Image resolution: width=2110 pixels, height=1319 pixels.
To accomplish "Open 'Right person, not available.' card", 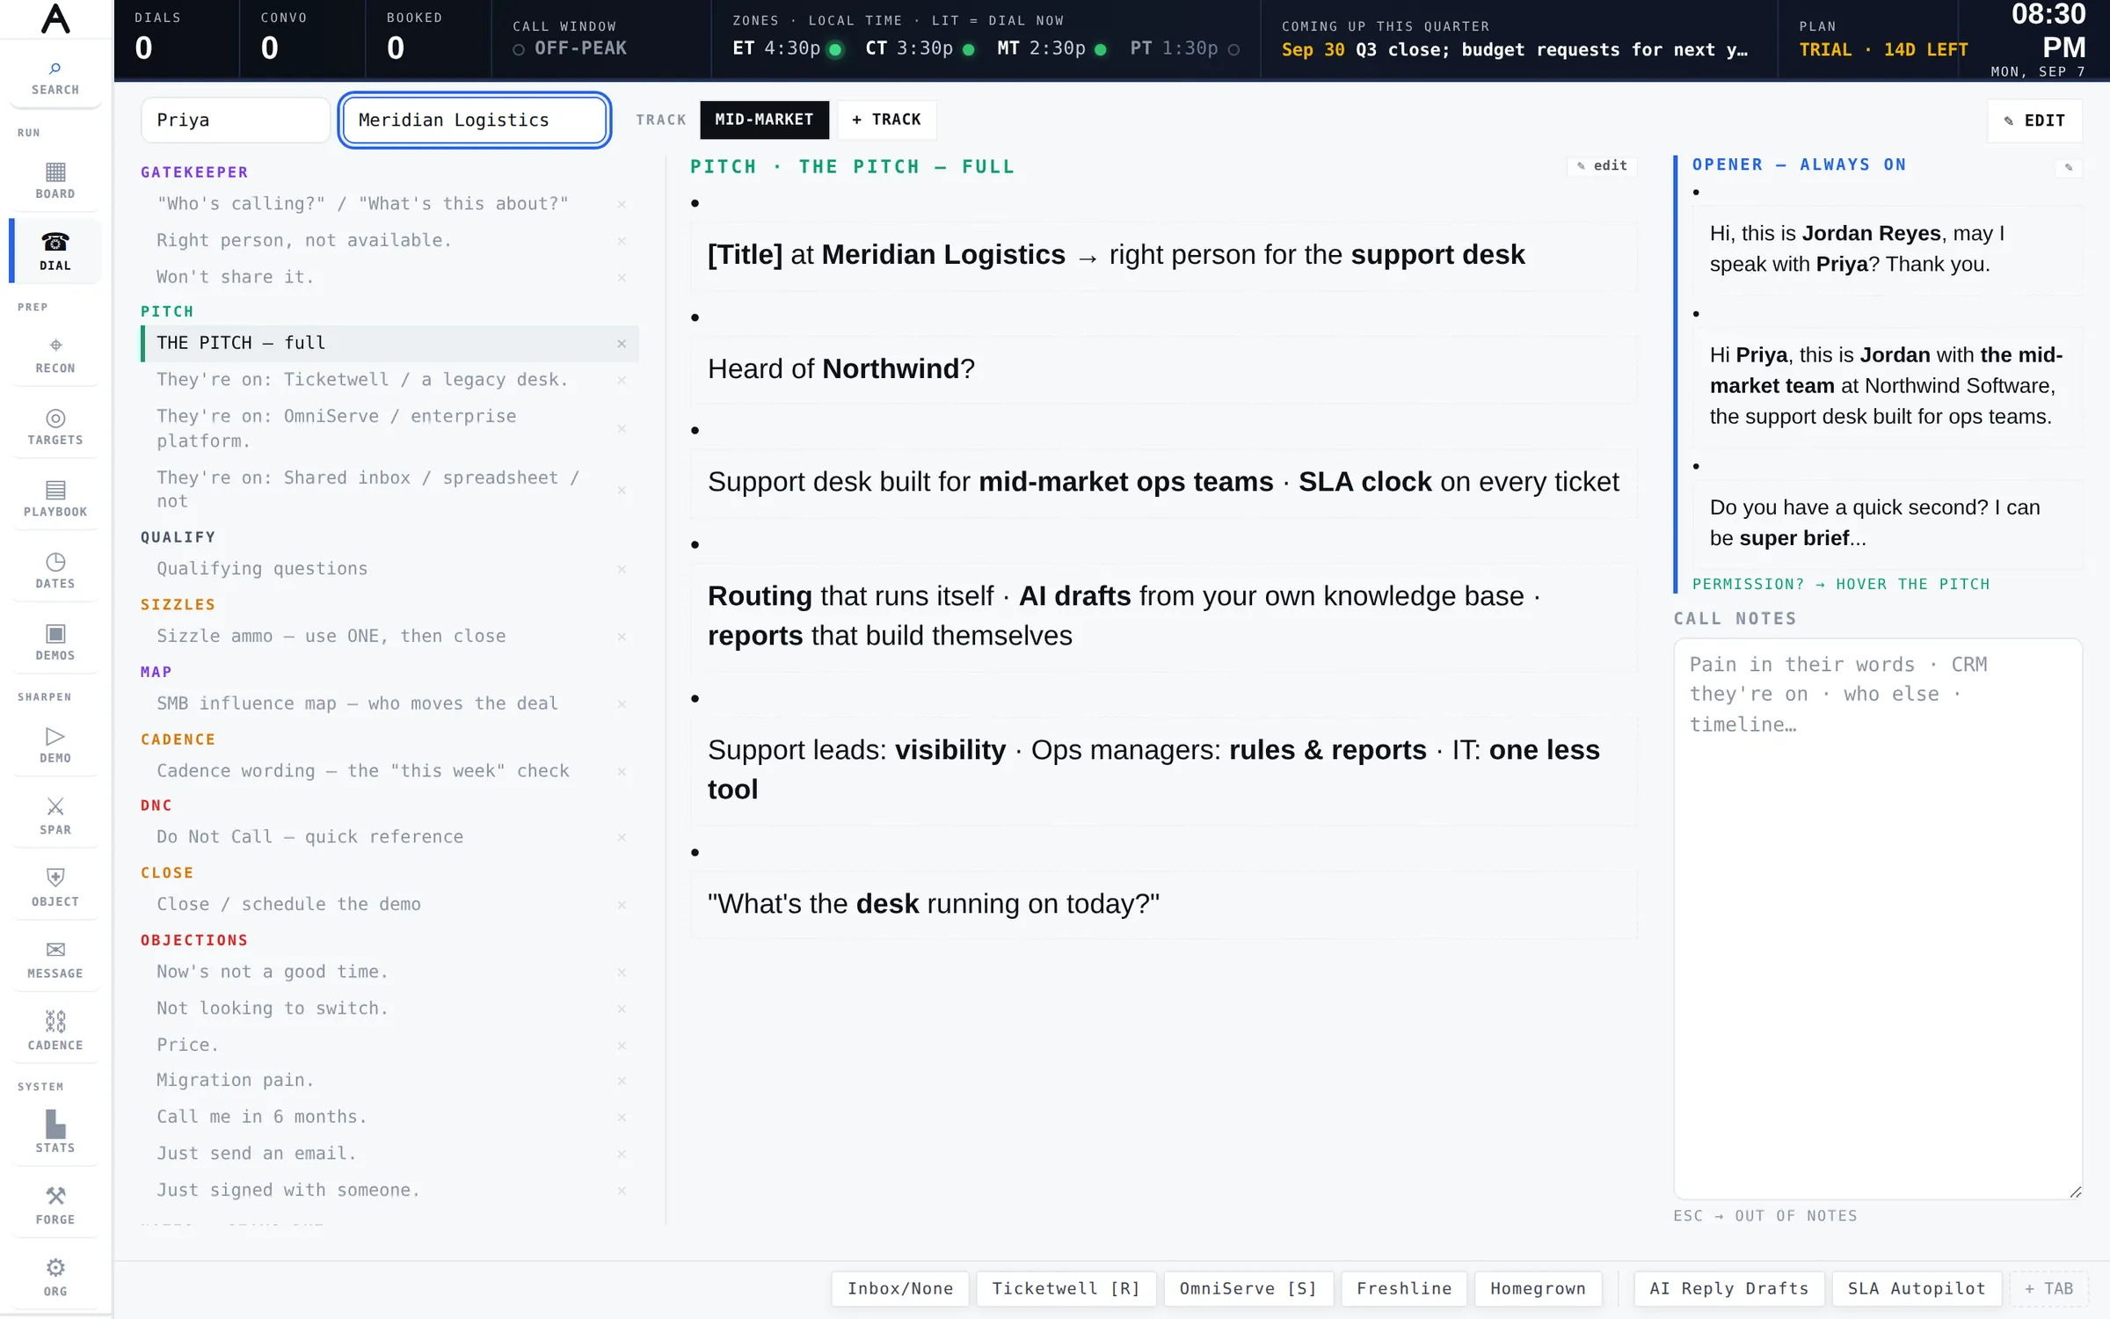I will click(x=389, y=241).
